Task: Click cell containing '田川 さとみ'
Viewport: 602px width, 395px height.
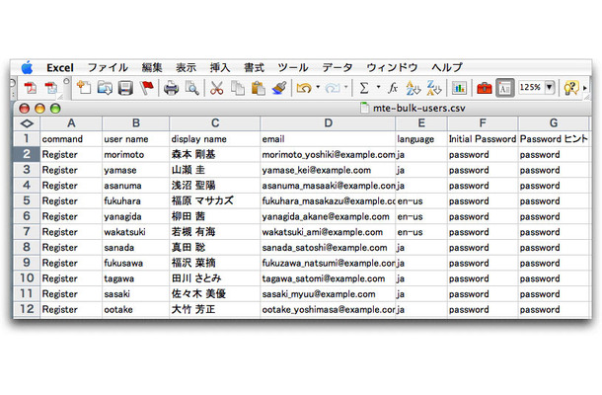Action: 215,278
